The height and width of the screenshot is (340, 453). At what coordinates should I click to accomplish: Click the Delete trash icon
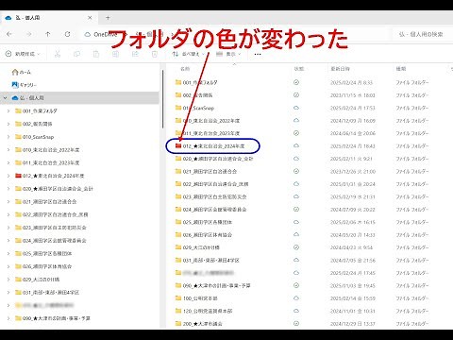pos(155,54)
